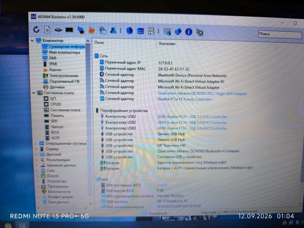Launch the flame stability test icon
Image resolution: width=304 pixels, height=228 pixels.
click(92, 30)
